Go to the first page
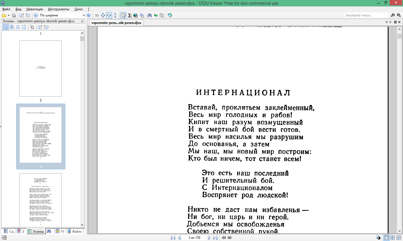 coord(173,238)
